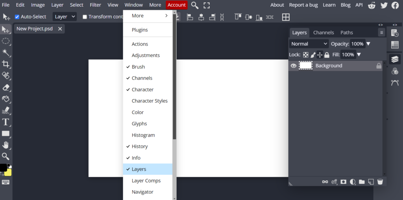This screenshot has height=200, width=403.
Task: Click the yellow background color swatch
Action: [x=9, y=173]
